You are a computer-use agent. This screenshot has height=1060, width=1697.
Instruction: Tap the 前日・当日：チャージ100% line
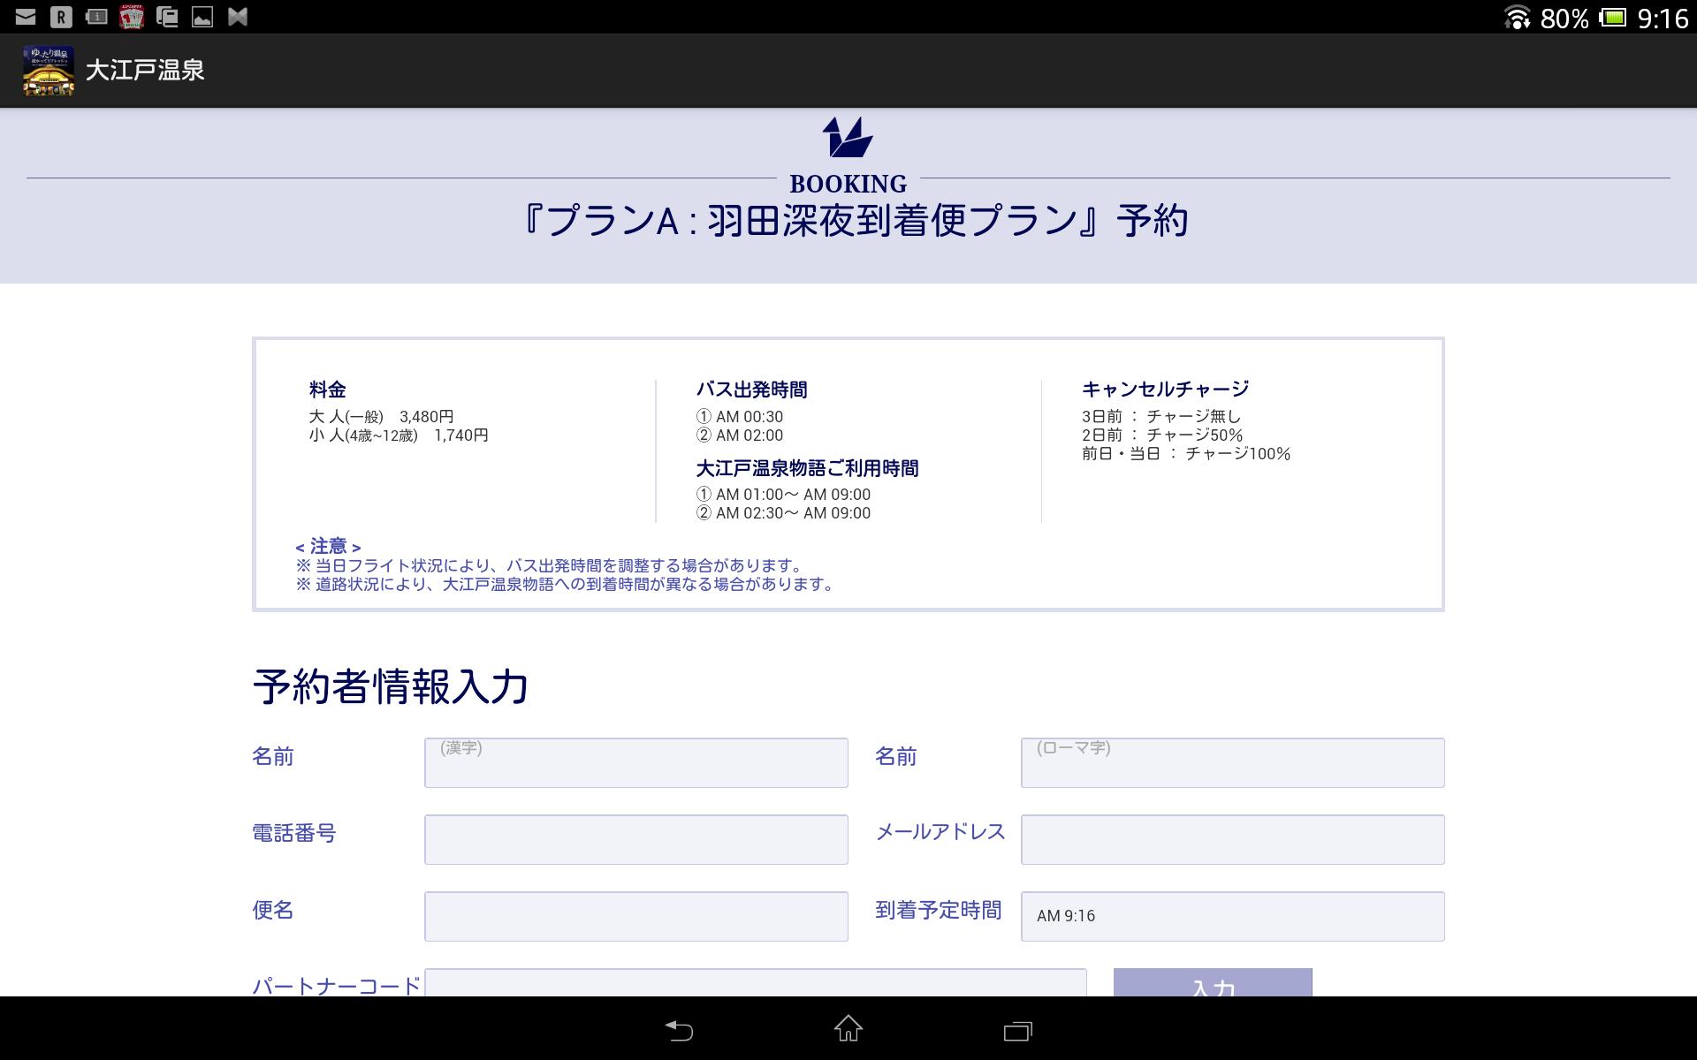tap(1186, 453)
